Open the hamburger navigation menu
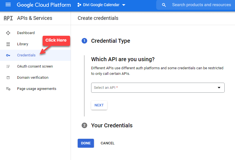Viewport: 235px width, 160px height. [8, 5]
